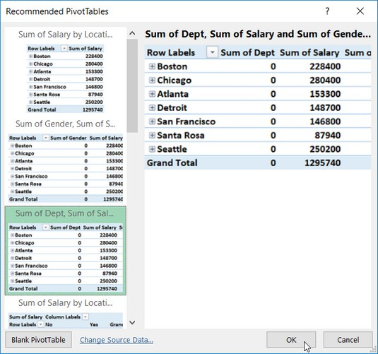Click Sum of Dept column header in preview
378x354 pixels.
point(247,52)
